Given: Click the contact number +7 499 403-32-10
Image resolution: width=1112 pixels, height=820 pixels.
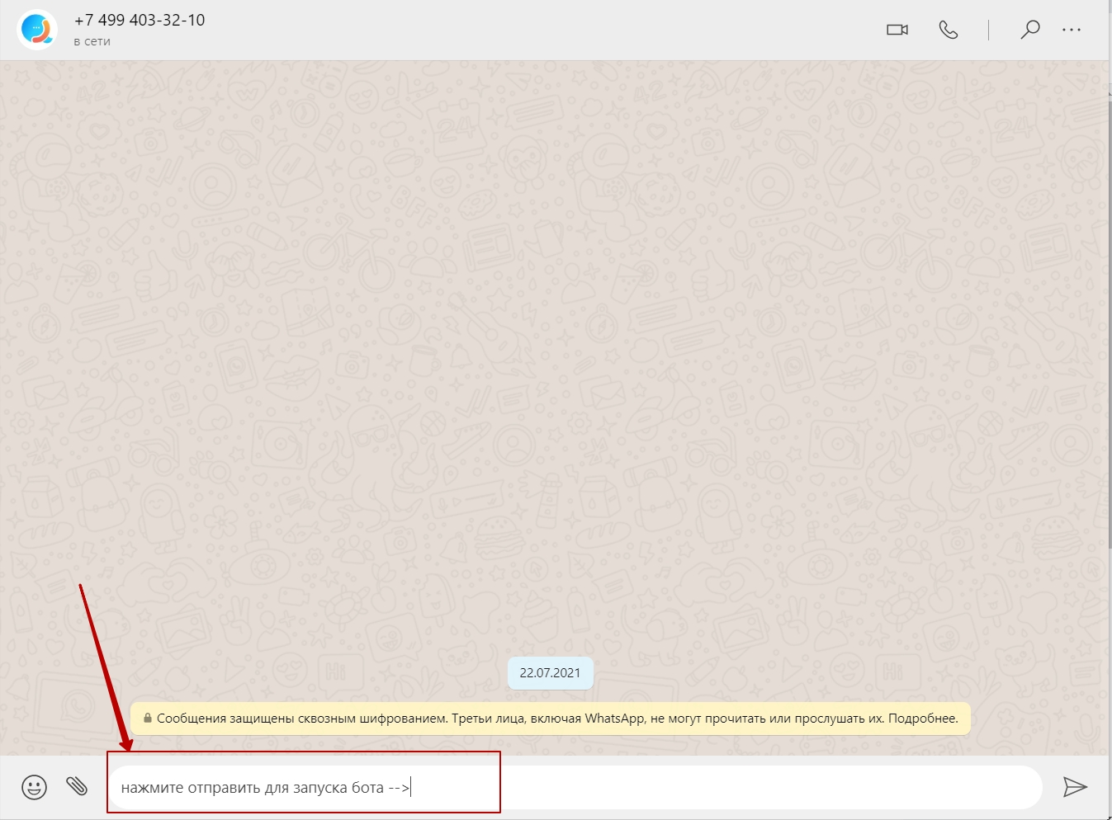Looking at the screenshot, I should pyautogui.click(x=140, y=21).
